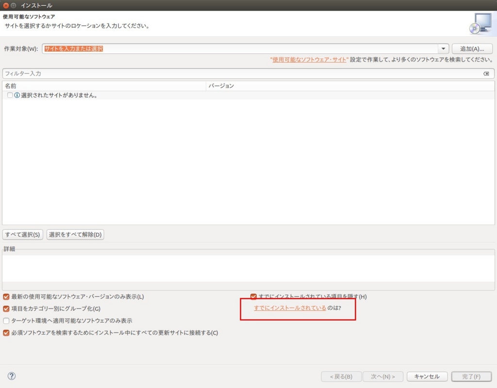
Task: Click the キャンセル button
Action: click(427, 376)
